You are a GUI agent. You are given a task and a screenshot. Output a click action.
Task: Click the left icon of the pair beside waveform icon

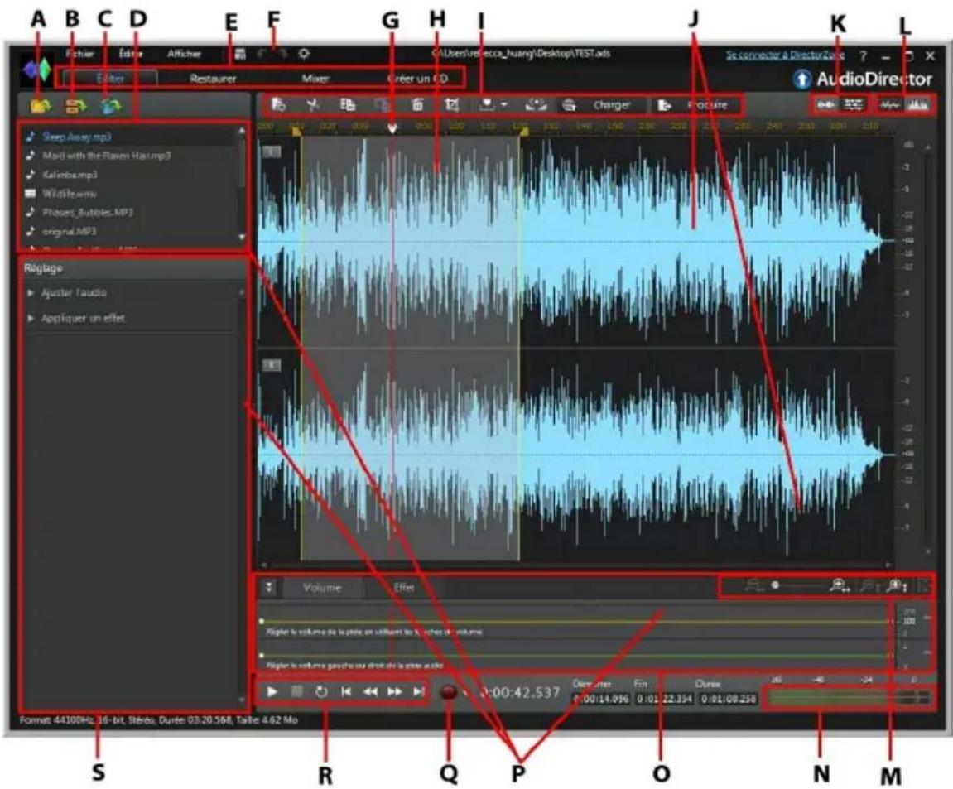point(825,105)
